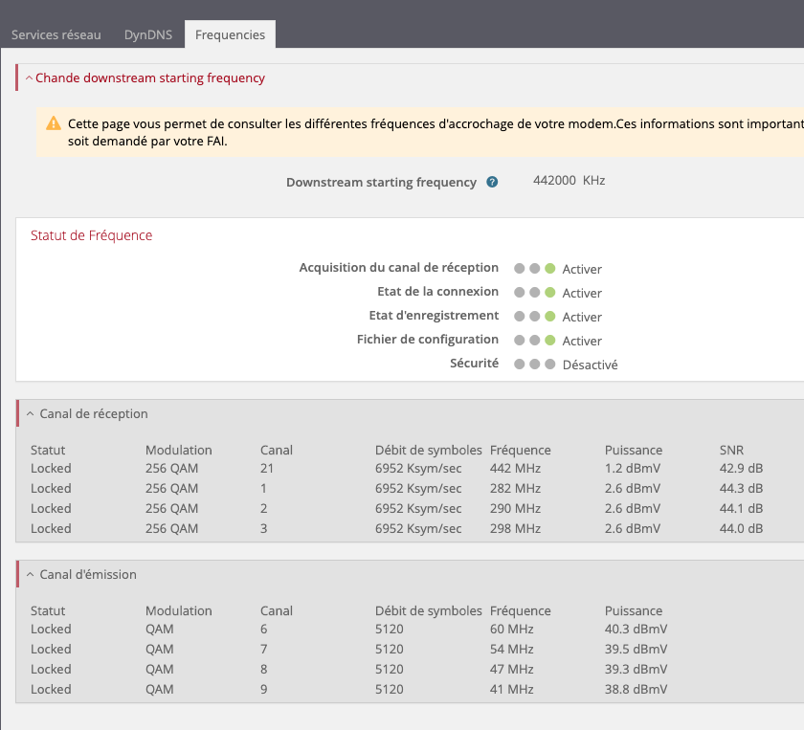Click the 42.9 dB SNR value
The height and width of the screenshot is (730, 804).
tap(741, 469)
